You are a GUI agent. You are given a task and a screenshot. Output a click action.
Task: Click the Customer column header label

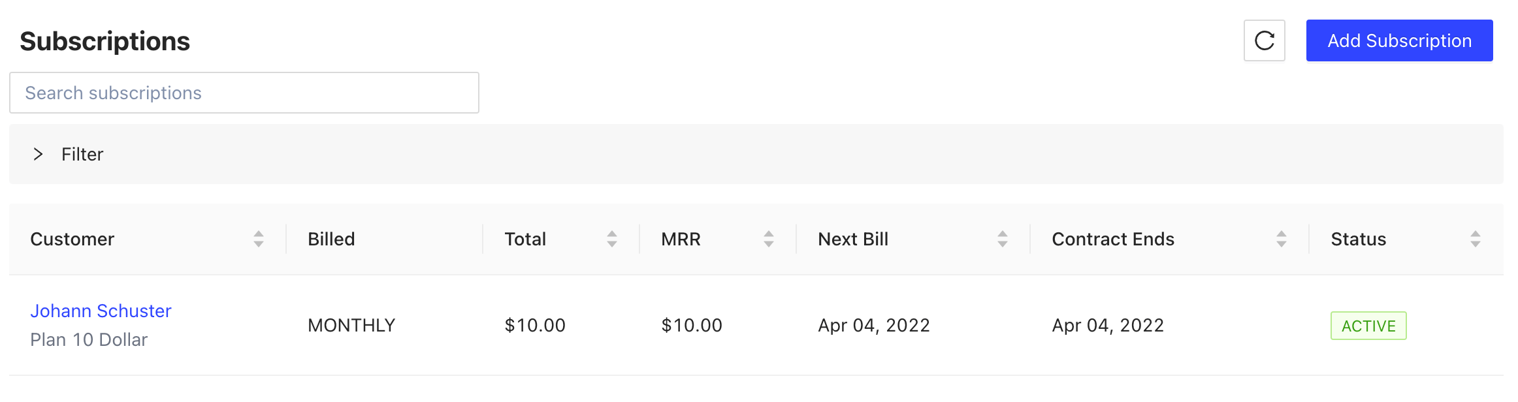pyautogui.click(x=72, y=239)
